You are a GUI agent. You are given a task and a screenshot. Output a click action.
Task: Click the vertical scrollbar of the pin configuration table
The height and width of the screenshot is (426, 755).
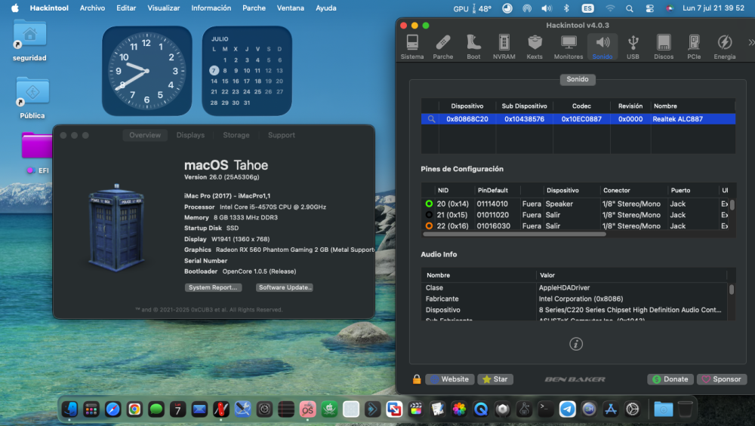(x=732, y=205)
